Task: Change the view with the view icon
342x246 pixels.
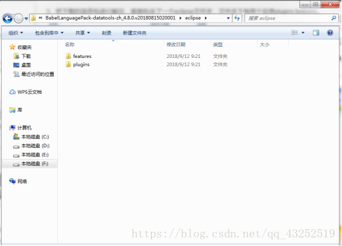Action: point(294,33)
